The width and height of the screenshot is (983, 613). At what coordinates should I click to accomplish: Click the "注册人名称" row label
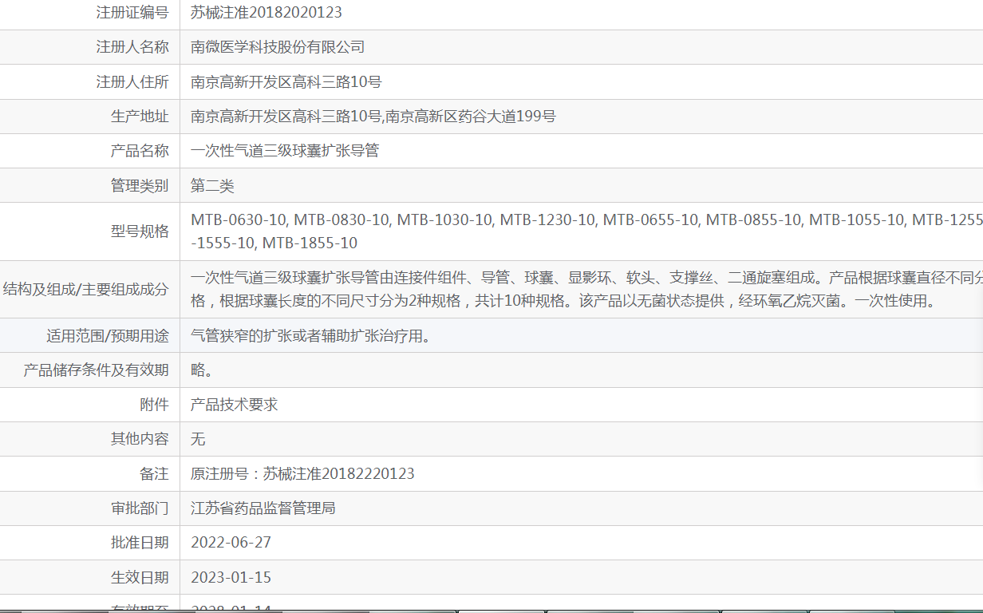pyautogui.click(x=132, y=47)
